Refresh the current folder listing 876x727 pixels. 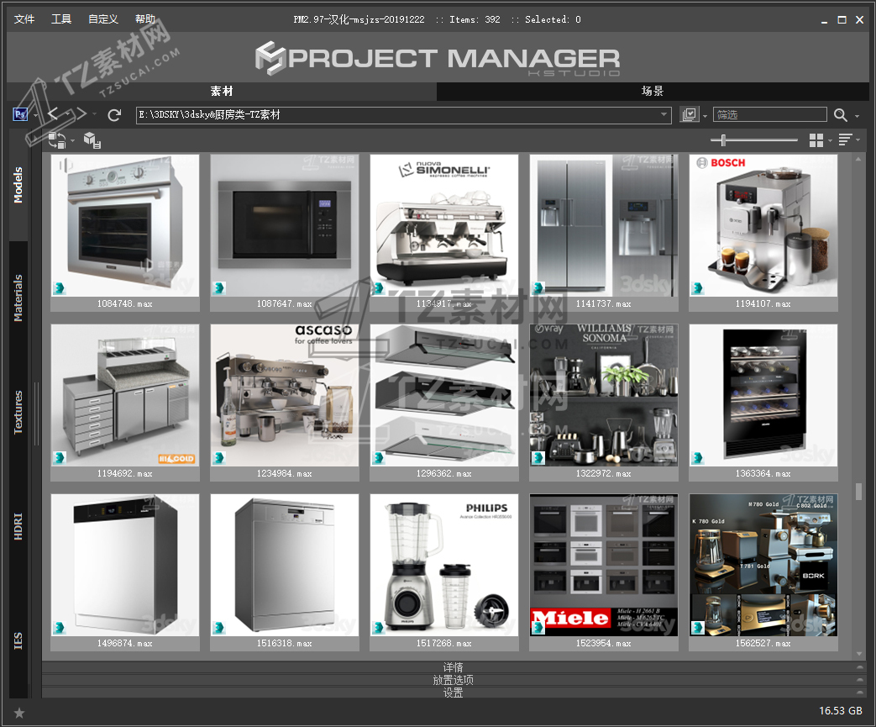(x=114, y=115)
